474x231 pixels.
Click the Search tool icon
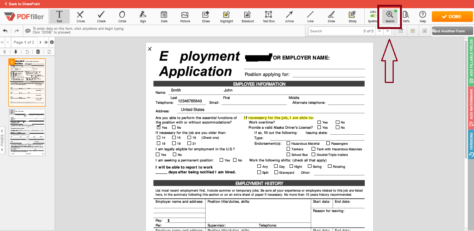coord(390,17)
